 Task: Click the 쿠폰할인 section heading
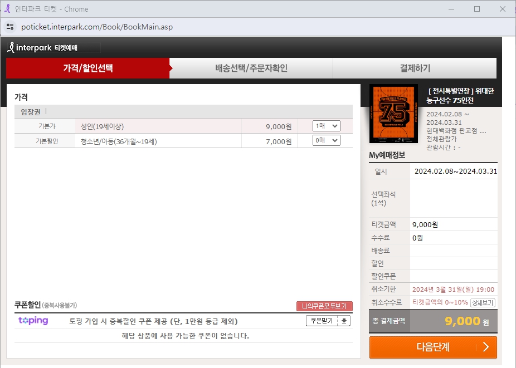point(27,305)
